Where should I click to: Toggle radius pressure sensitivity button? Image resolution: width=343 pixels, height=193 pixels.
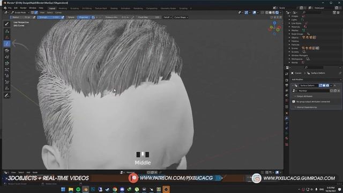coord(34,17)
